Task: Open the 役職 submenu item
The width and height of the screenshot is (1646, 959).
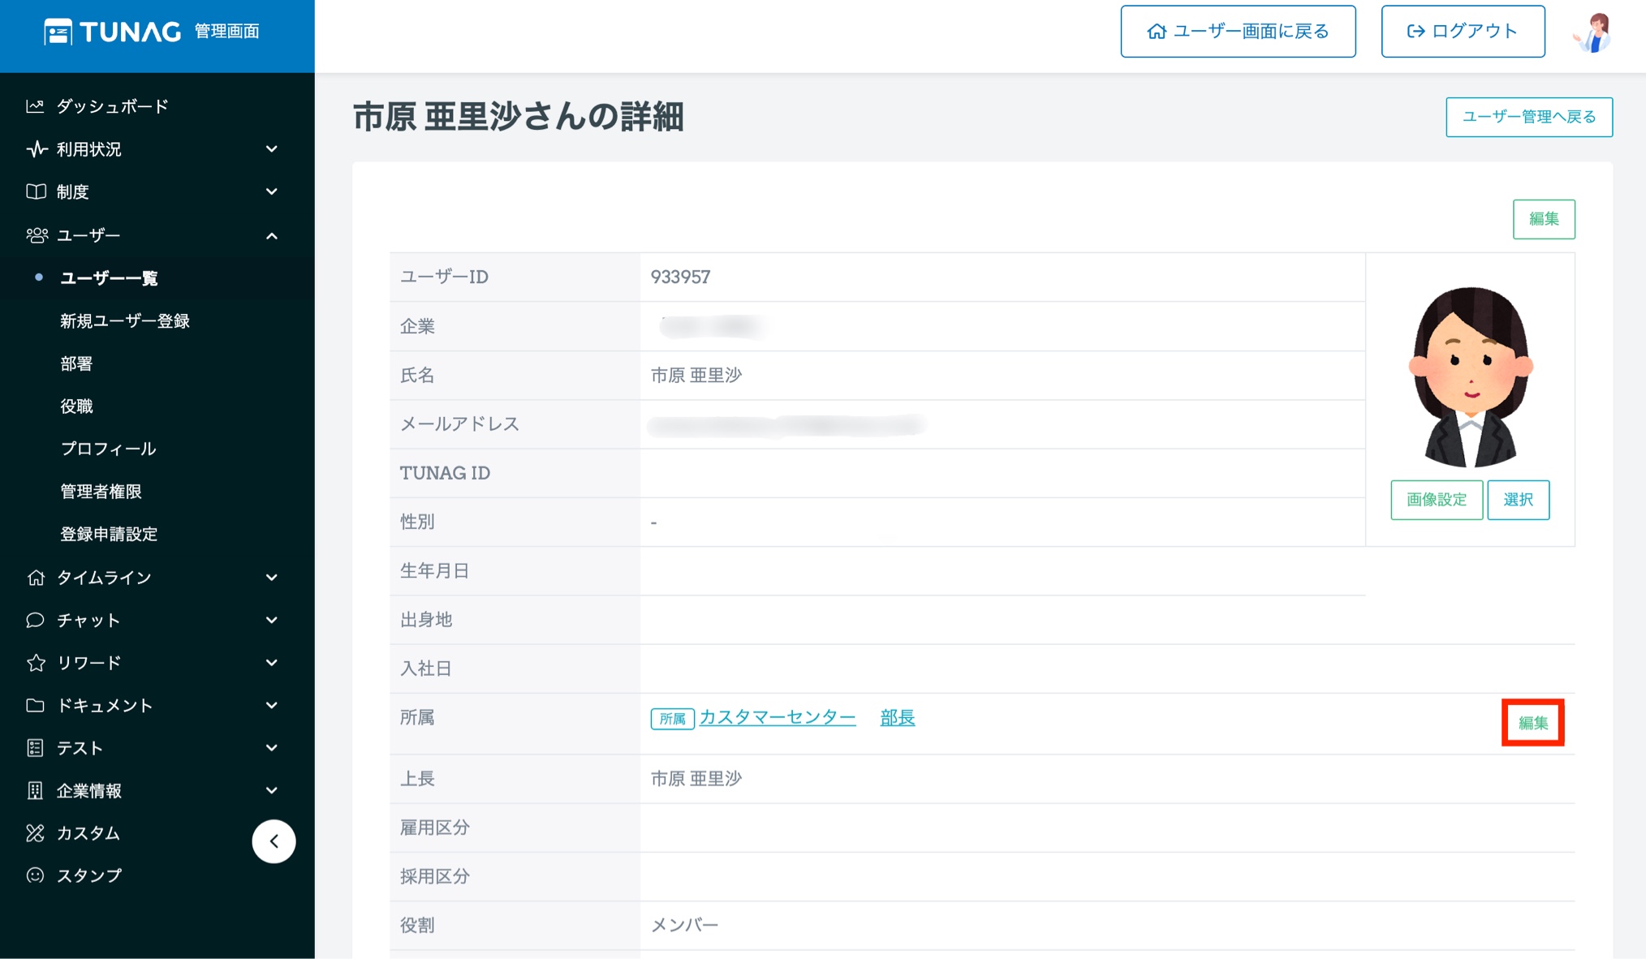Action: click(x=76, y=406)
